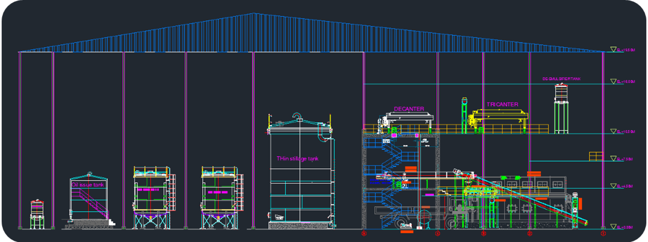Select the leftmost red grid bubble

(x=364, y=232)
